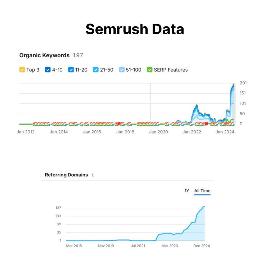Click the Referring Domains line peak at Dec 2024
The width and height of the screenshot is (275, 275).
(x=204, y=207)
